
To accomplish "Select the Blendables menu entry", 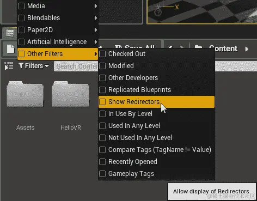I will tap(58, 18).
